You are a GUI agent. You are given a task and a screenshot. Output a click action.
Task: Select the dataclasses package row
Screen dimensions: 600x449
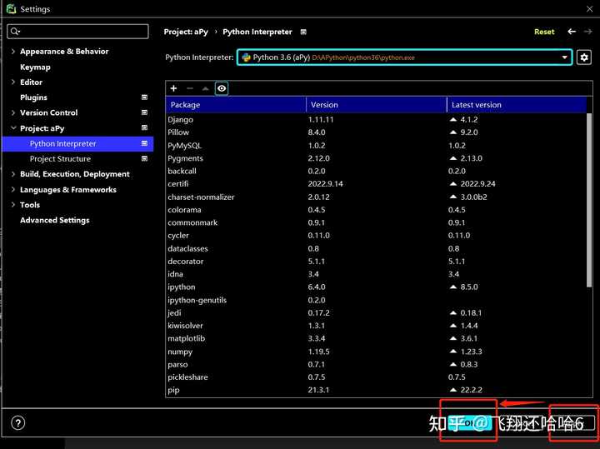(x=376, y=248)
